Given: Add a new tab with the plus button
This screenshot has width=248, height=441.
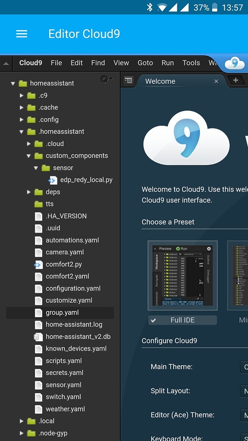Looking at the screenshot, I should point(236,80).
